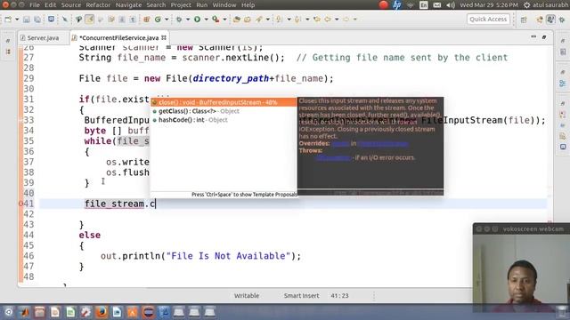Click the New Java Package icon
Screen dimensions: 570x320
[146, 20]
